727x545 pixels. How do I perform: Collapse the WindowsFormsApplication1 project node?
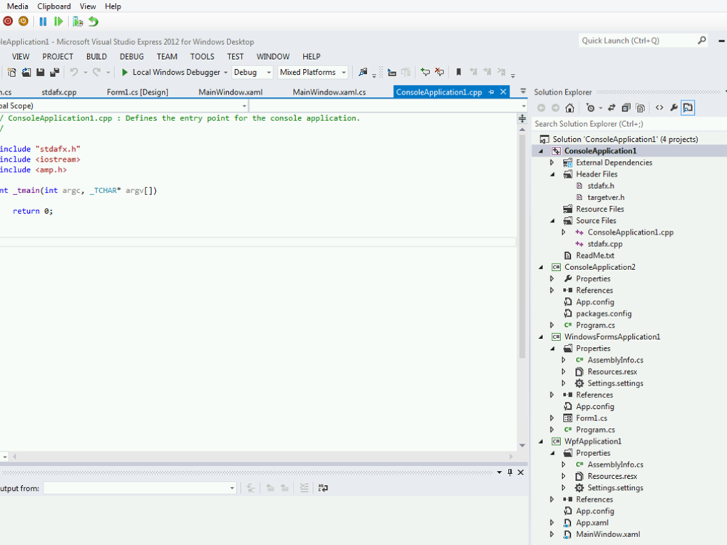point(541,337)
